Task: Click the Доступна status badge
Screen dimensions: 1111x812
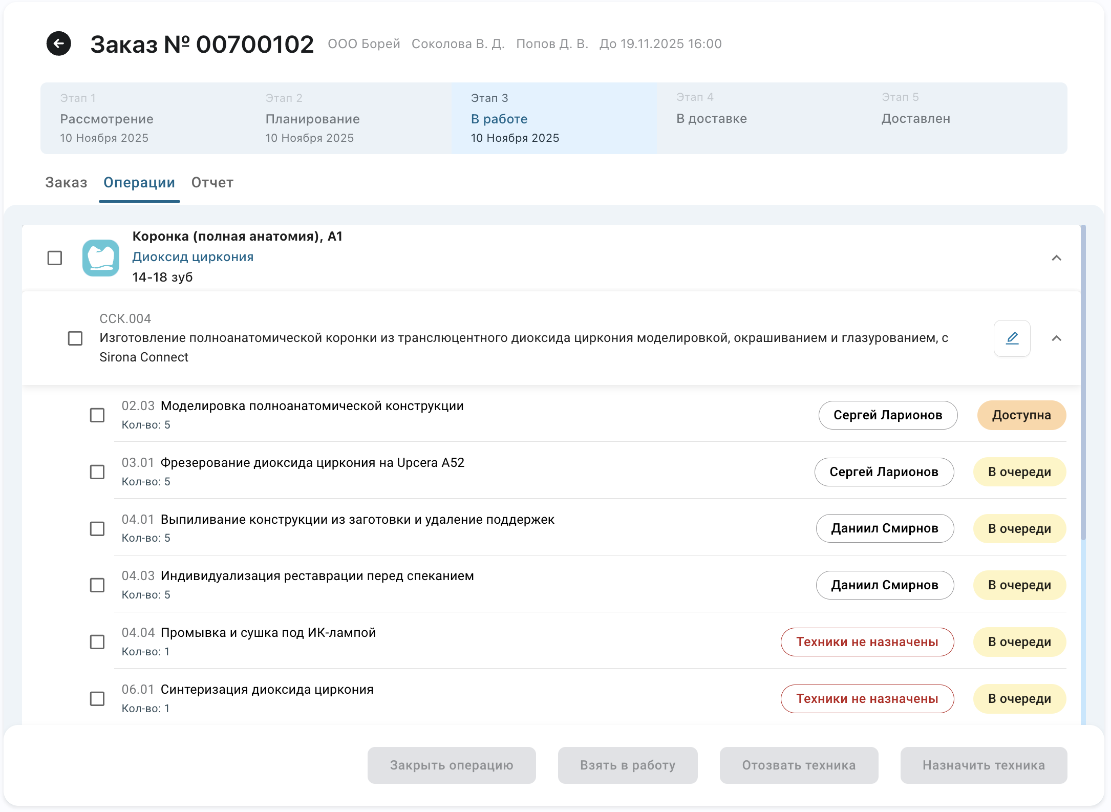Action: (1021, 415)
